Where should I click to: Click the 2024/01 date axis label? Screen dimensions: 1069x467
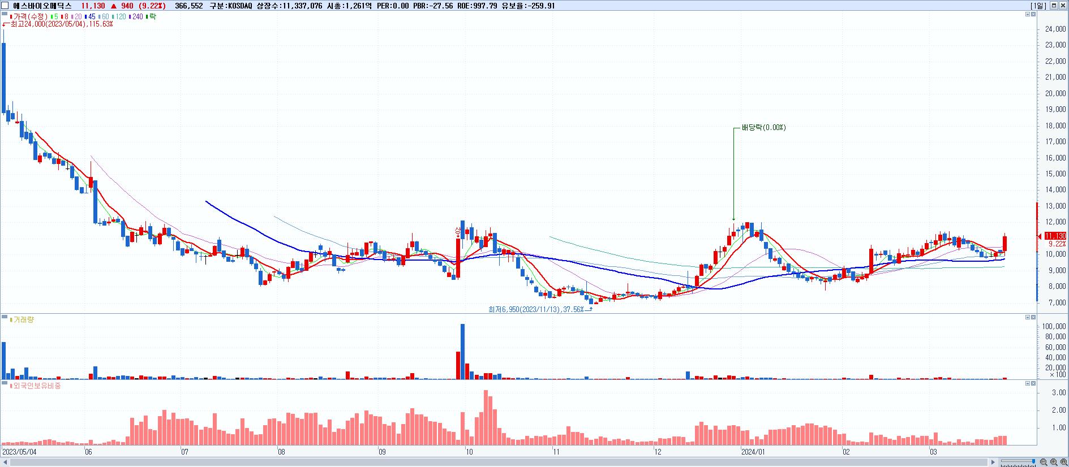pos(753,452)
